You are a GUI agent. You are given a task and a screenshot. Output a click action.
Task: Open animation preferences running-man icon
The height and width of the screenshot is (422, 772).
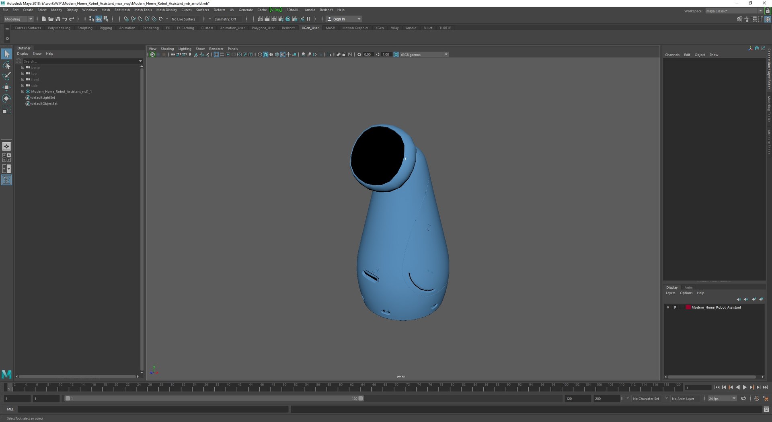766,399
